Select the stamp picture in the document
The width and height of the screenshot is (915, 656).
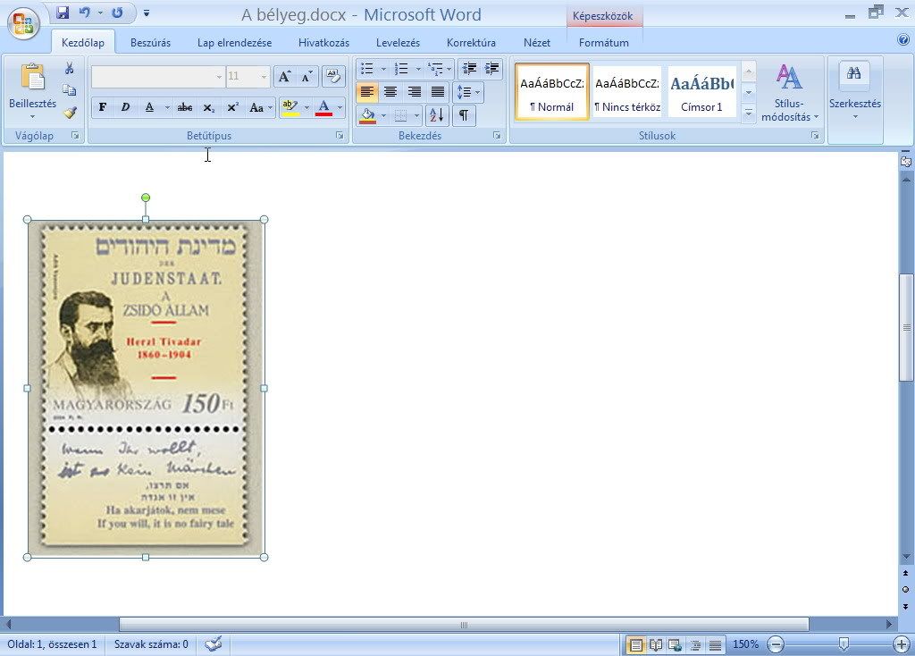click(146, 388)
